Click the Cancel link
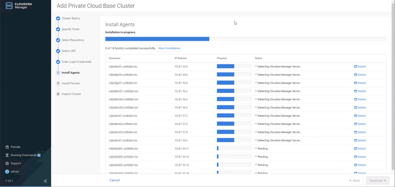 [x=115, y=180]
